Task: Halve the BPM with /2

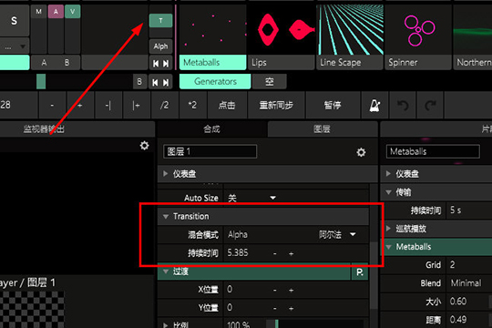Action: tap(164, 106)
